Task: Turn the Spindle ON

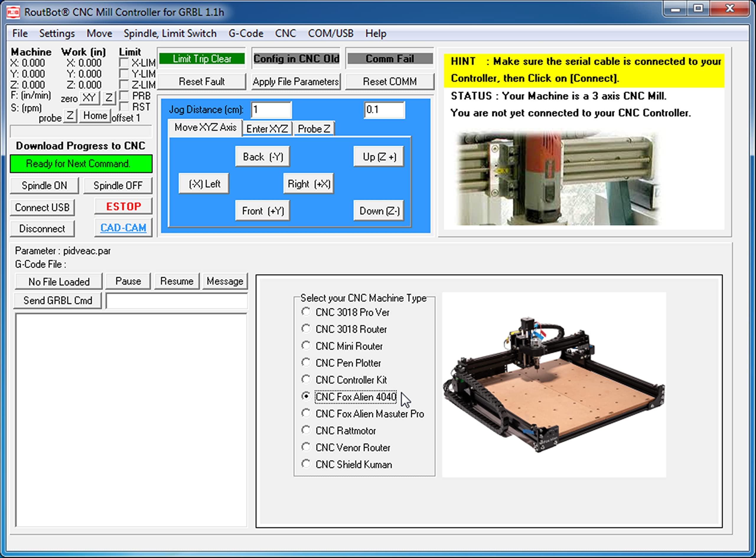Action: point(44,185)
